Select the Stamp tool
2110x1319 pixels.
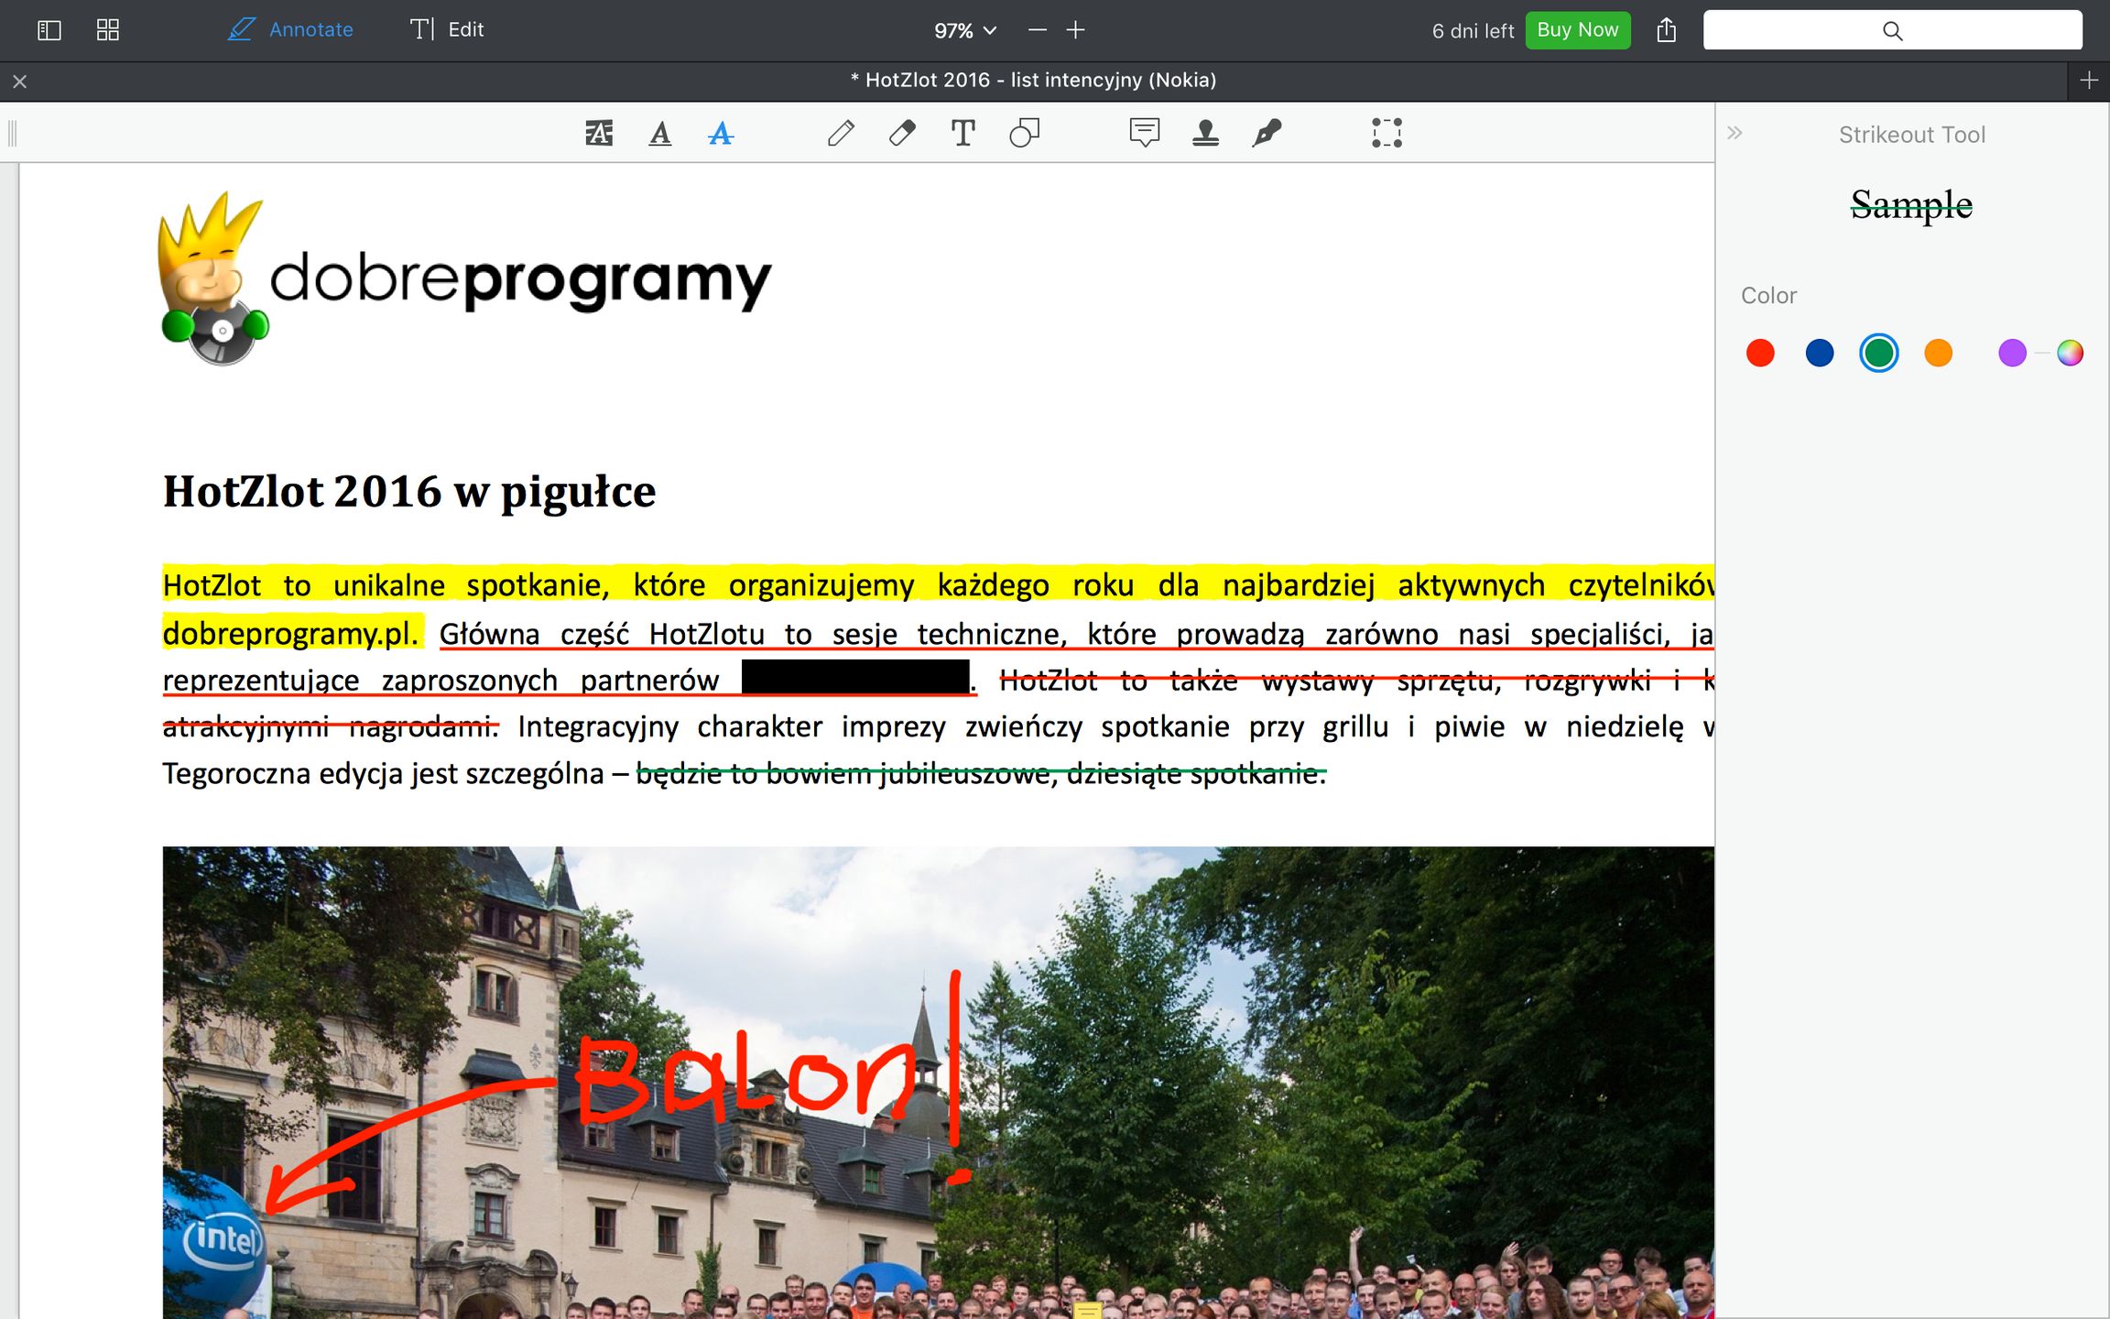click(x=1205, y=134)
